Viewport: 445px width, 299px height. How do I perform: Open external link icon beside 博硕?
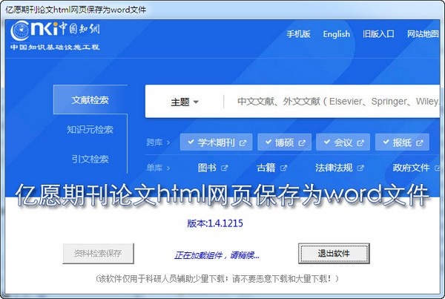tap(302, 143)
